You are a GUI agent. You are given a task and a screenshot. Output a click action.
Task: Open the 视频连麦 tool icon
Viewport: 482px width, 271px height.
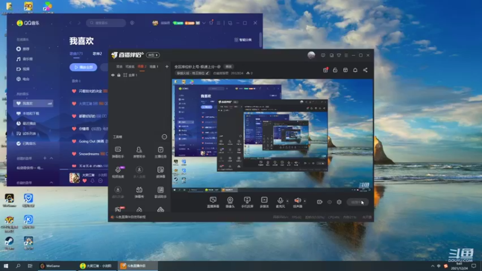tap(117, 172)
